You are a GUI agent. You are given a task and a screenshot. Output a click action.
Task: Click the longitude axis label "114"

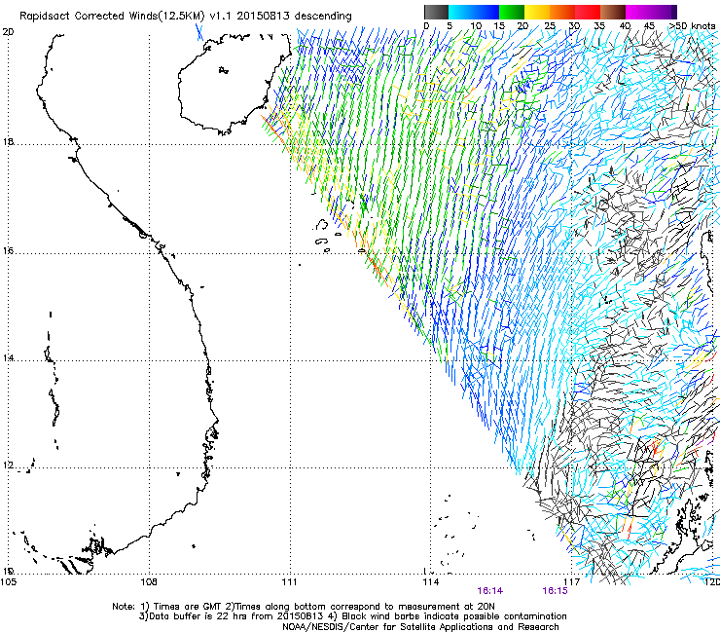(430, 581)
